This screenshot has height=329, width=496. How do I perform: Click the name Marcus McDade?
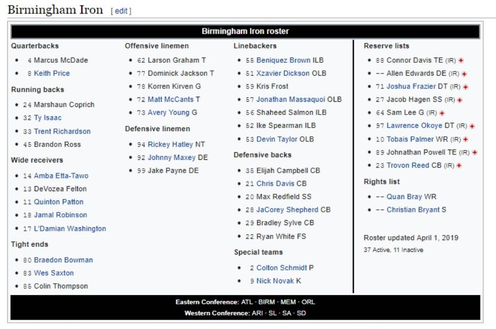click(x=61, y=60)
